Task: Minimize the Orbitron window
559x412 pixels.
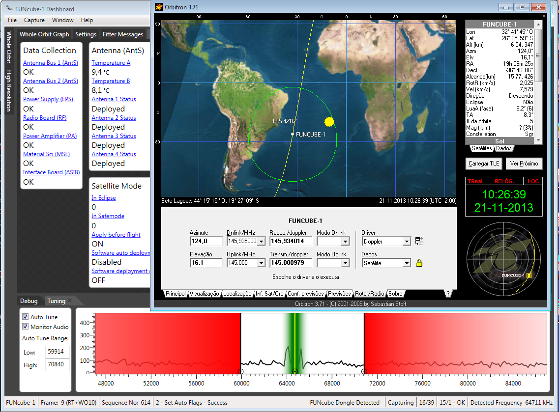Action: click(506, 7)
